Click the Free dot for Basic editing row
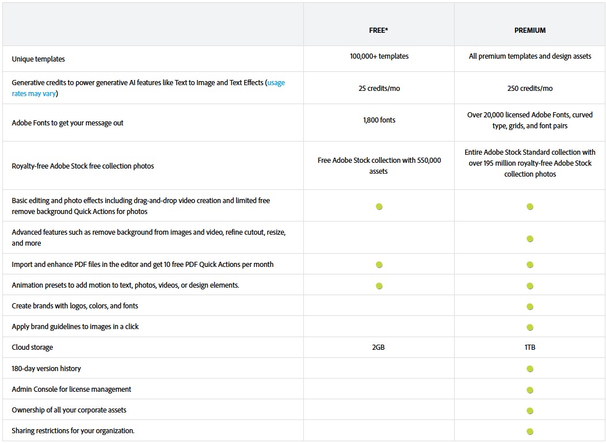606x443 pixels. pyautogui.click(x=379, y=207)
